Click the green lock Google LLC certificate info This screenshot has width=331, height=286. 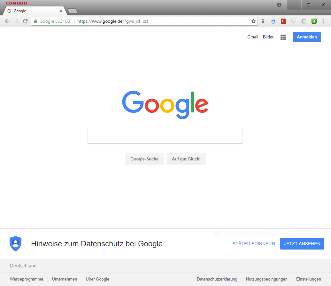click(53, 21)
